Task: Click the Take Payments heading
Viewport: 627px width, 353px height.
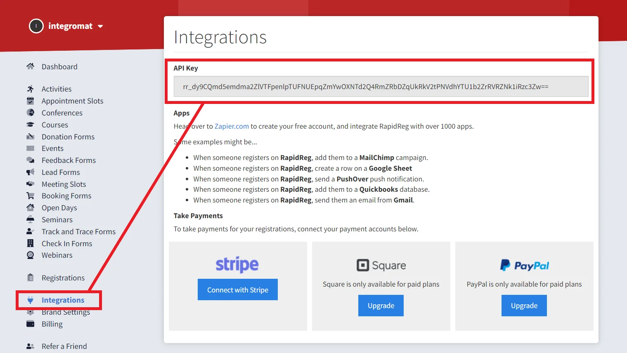Action: [x=198, y=216]
